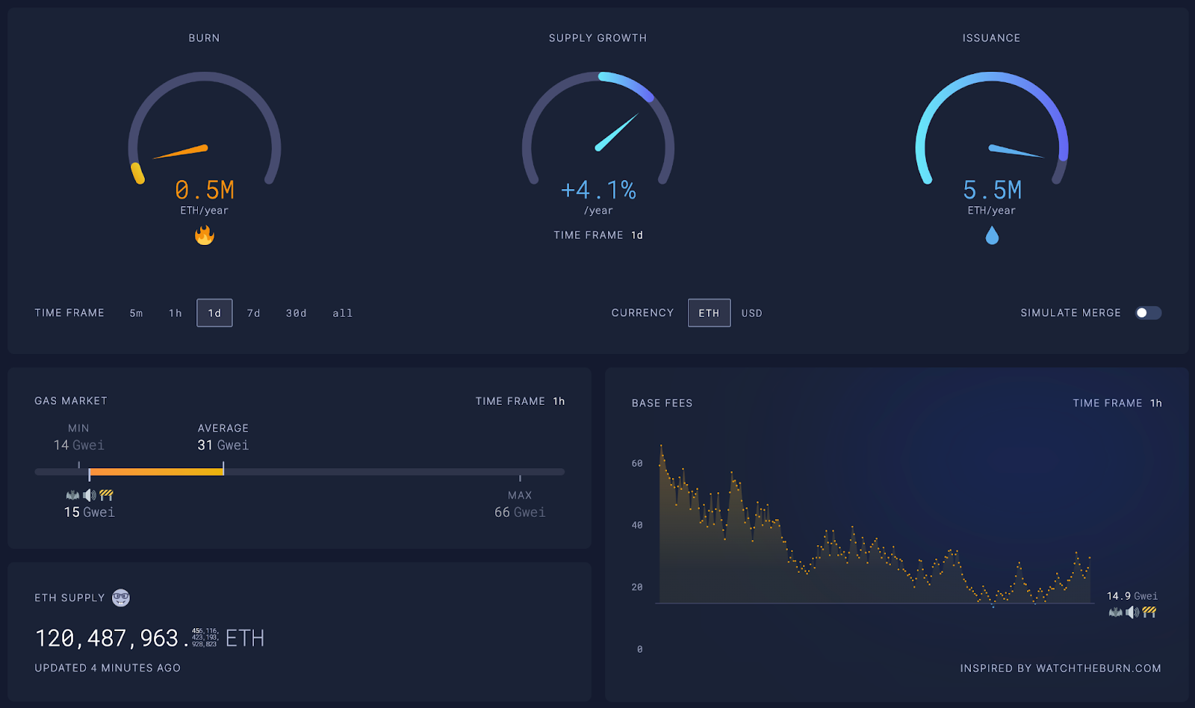This screenshot has width=1195, height=708.
Task: Click the +4.1% supply growth value
Action: click(598, 190)
